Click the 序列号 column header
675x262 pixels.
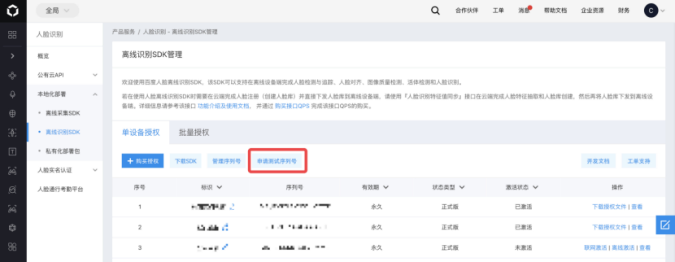(x=294, y=187)
